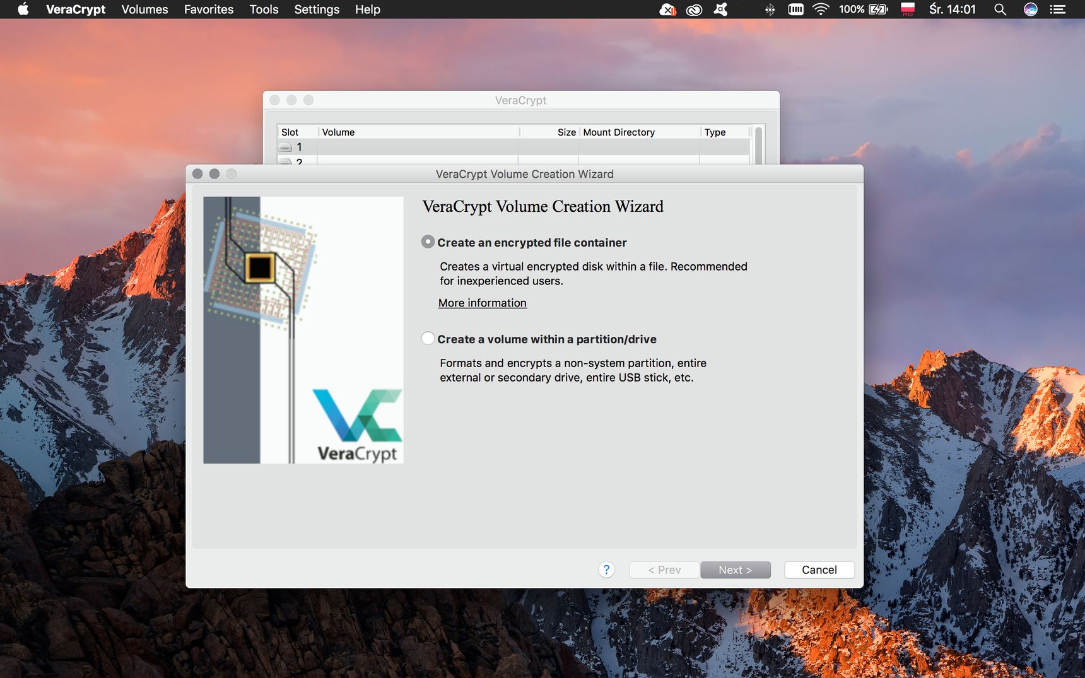Screen dimensions: 1085x678
Task: Open the memory monitor menu bar icon
Action: pos(795,9)
